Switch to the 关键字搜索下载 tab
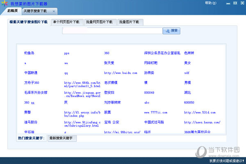The width and height of the screenshot is (246, 164). [35, 11]
